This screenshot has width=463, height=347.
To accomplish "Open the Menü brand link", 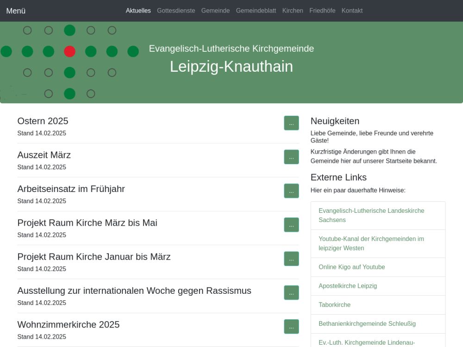I will click(x=16, y=11).
